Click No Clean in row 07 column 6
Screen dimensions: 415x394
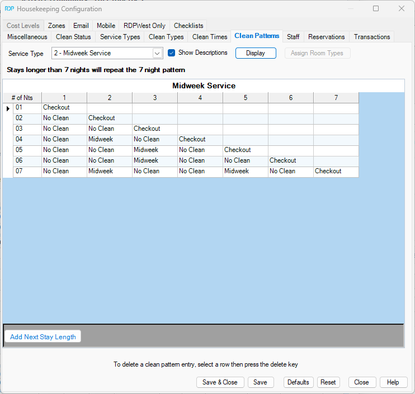tap(291, 172)
